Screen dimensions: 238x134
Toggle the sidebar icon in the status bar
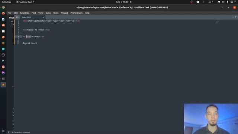9,133
